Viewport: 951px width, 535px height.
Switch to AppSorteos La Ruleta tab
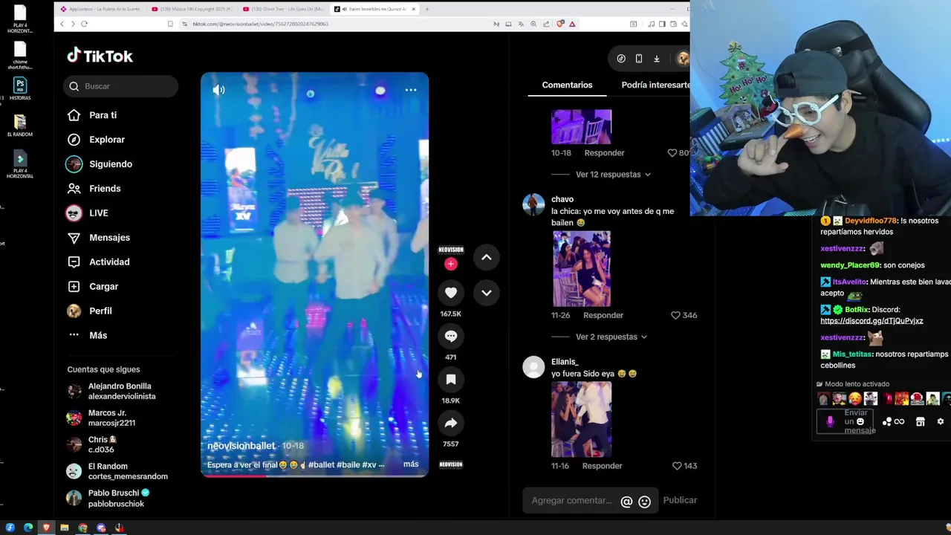(99, 9)
